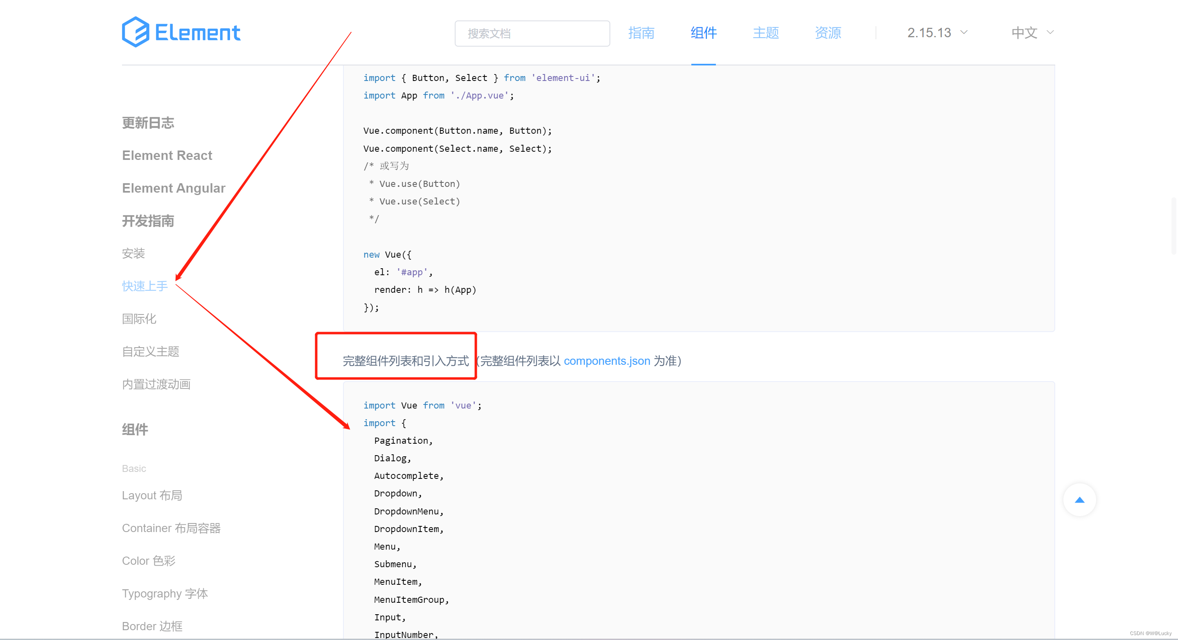Open 国际化 sidebar item
Image resolution: width=1178 pixels, height=640 pixels.
coord(139,319)
